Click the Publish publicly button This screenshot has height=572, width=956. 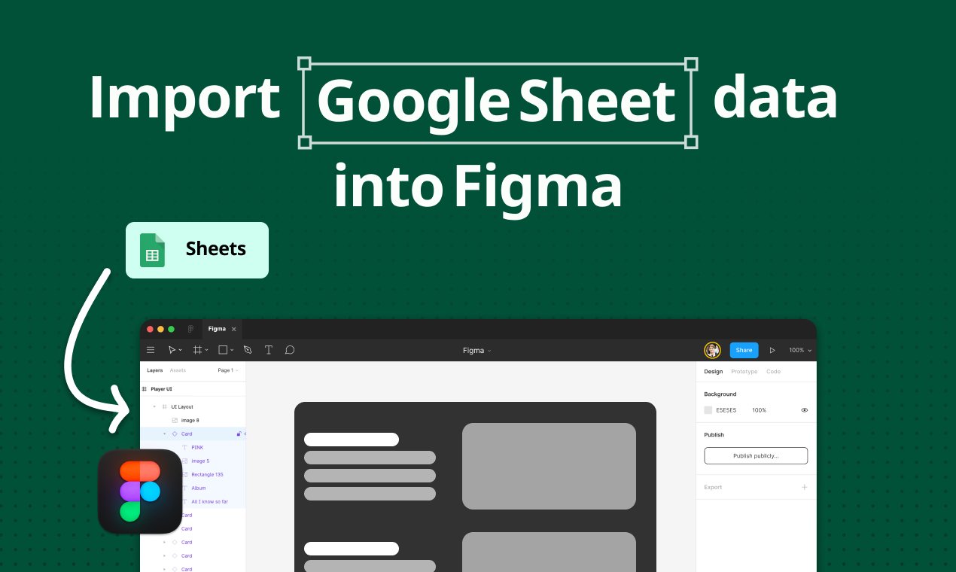click(756, 455)
